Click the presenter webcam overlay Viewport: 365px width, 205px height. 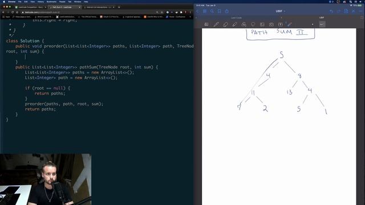(46, 179)
